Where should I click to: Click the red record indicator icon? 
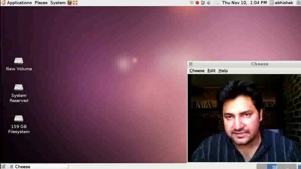197,3
